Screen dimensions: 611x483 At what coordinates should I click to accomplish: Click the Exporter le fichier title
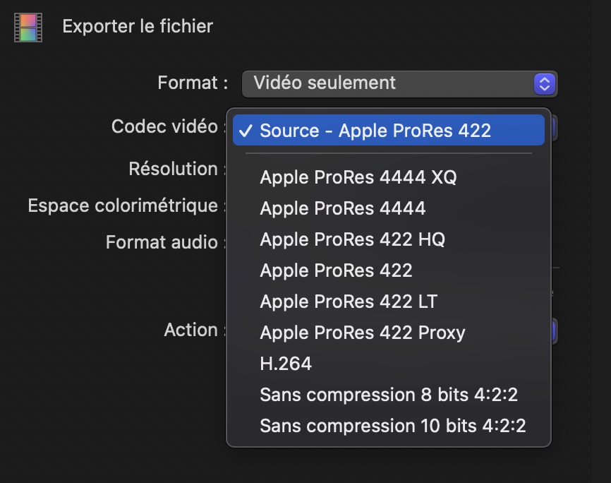click(x=138, y=27)
